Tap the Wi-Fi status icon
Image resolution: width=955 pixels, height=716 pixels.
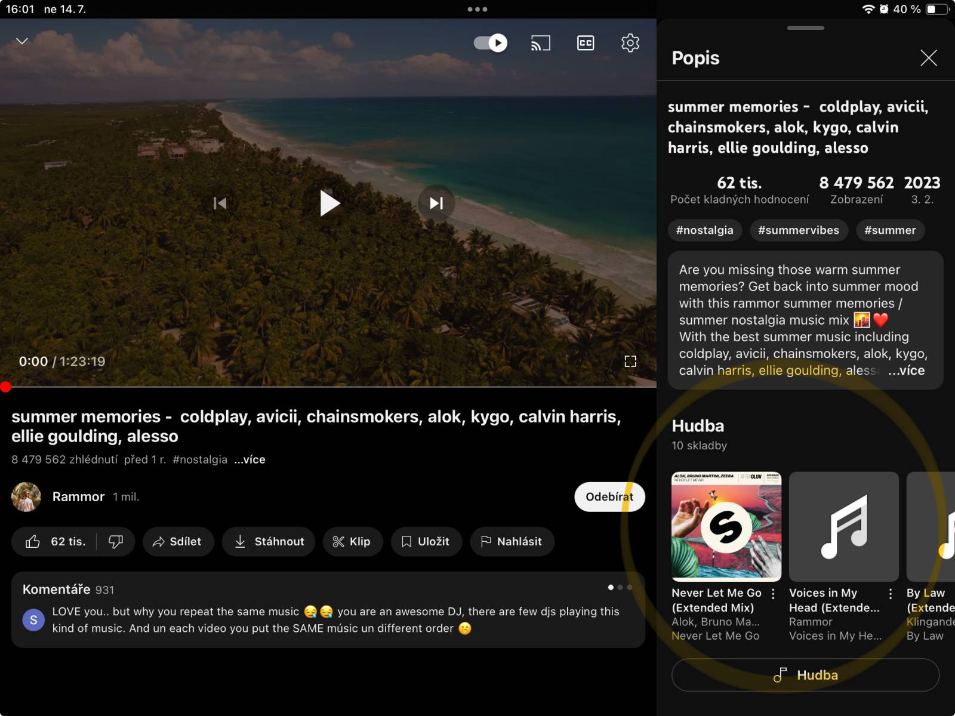(x=868, y=10)
